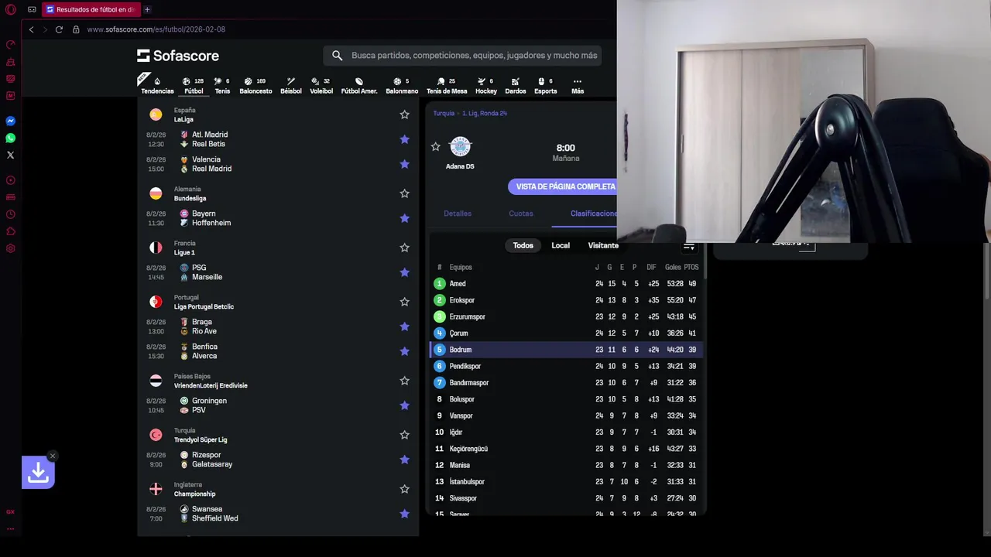The height and width of the screenshot is (557, 991).
Task: Click the browser Reload button
Action: [x=59, y=29]
